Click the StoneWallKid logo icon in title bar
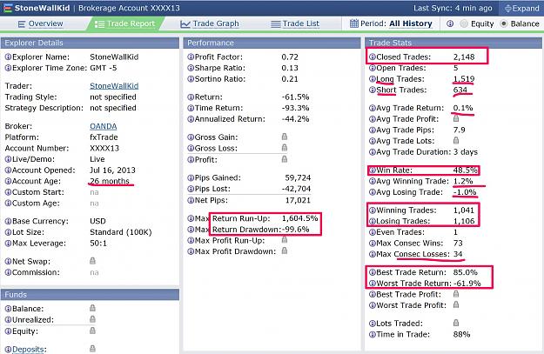 (x=7, y=8)
